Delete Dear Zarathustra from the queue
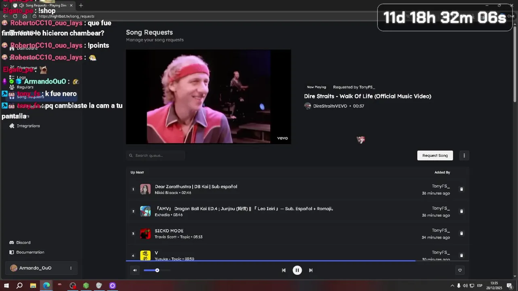Viewport: 518px width, 291px height. pyautogui.click(x=461, y=189)
